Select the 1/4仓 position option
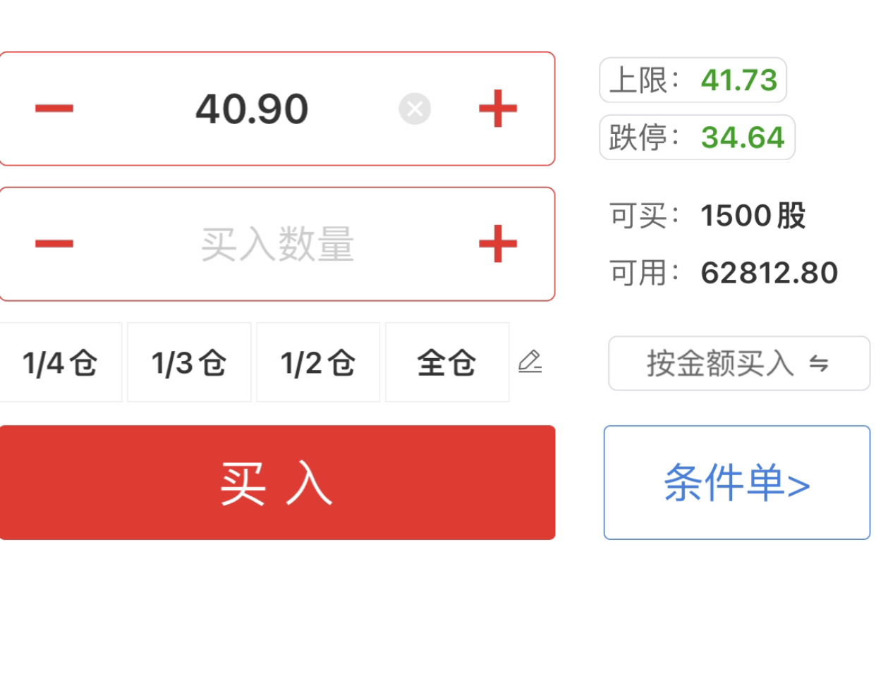 61,362
